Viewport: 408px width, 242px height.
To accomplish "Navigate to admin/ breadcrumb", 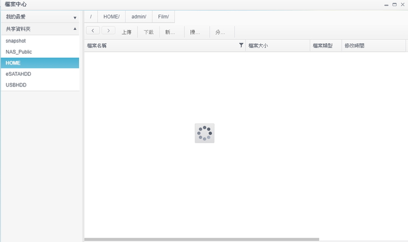I will 138,17.
